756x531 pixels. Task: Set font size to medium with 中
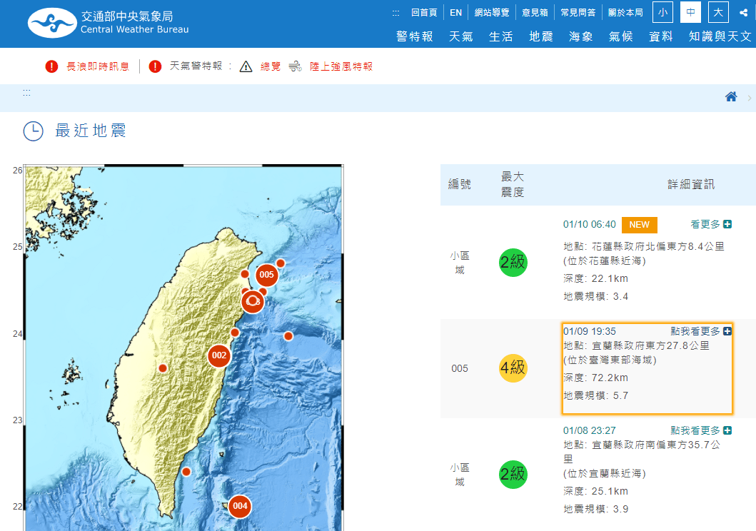click(x=690, y=12)
